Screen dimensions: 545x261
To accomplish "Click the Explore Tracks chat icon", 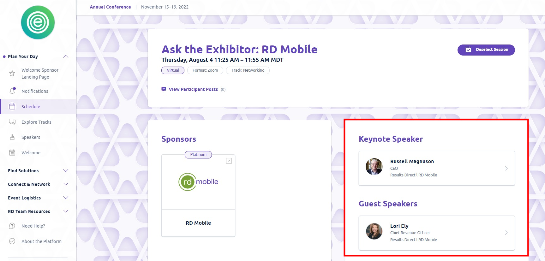I will click(12, 122).
